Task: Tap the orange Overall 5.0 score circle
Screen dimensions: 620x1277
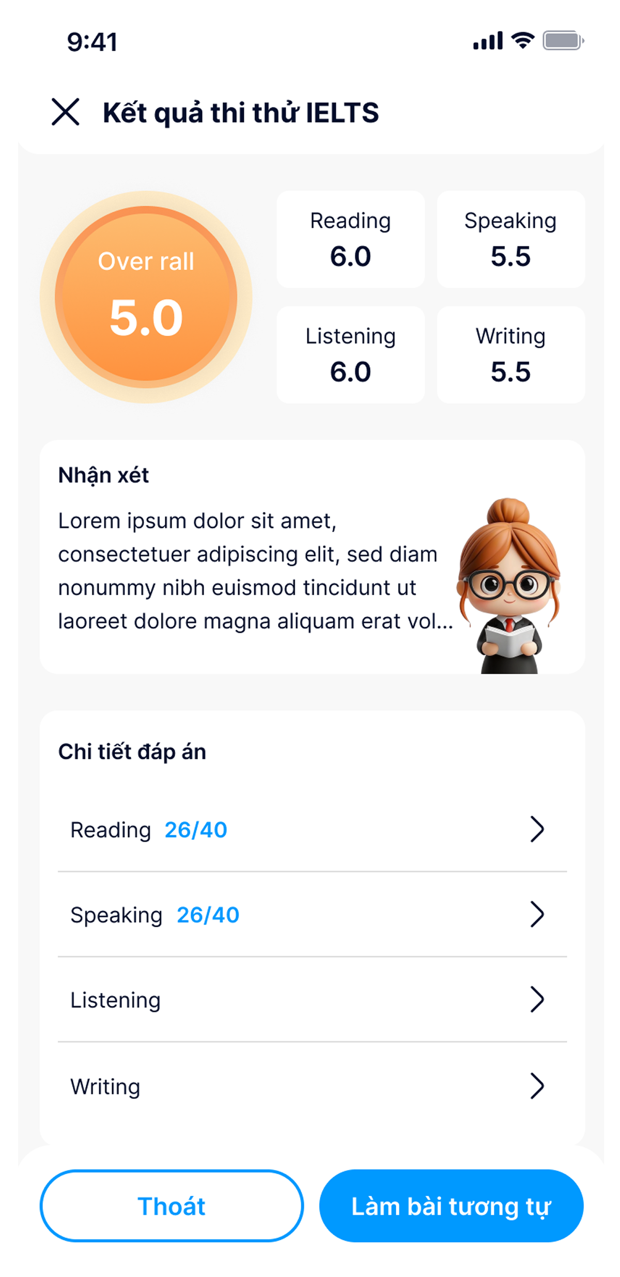Action: click(x=146, y=297)
